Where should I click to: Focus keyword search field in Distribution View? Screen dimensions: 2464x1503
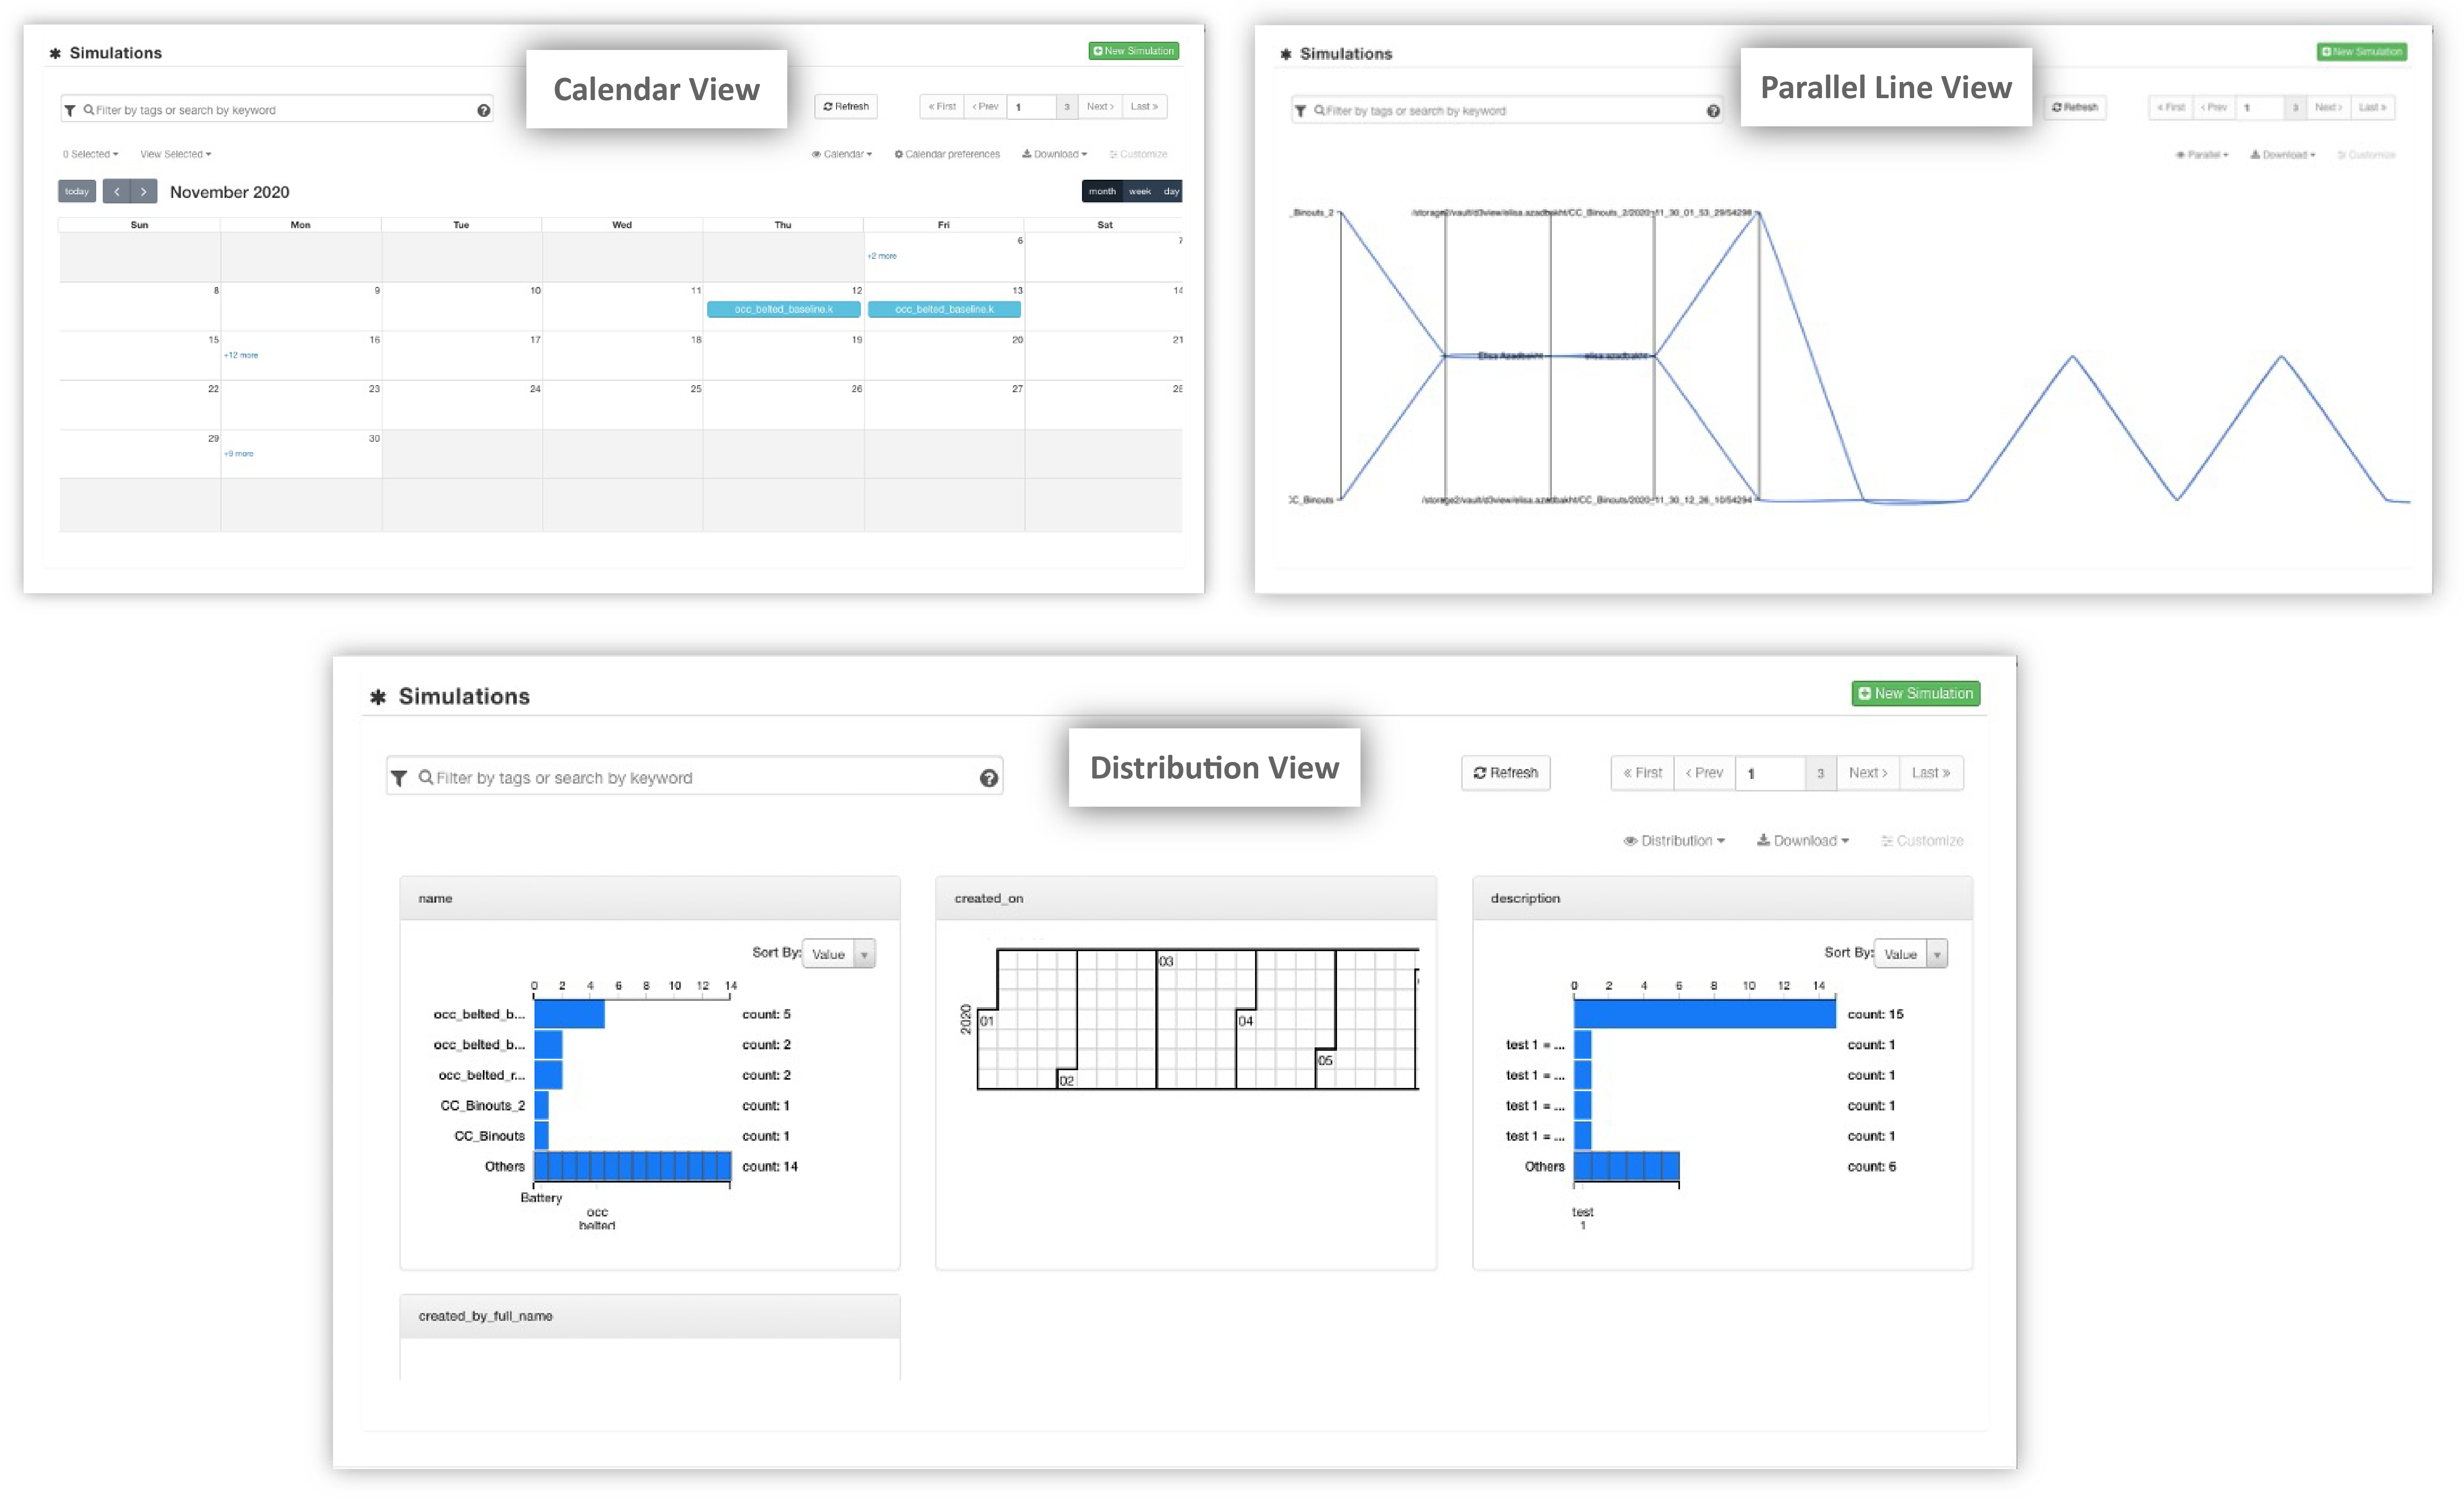coord(695,777)
